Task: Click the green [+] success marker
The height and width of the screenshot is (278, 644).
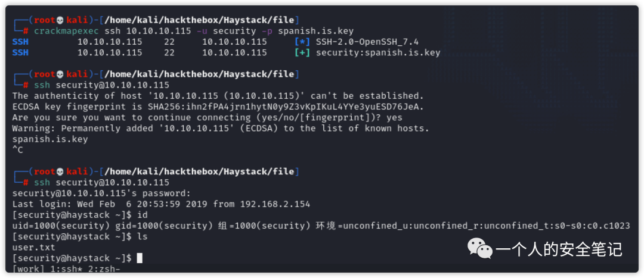Action: tap(302, 52)
